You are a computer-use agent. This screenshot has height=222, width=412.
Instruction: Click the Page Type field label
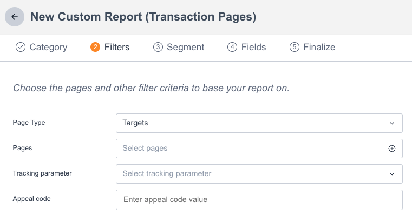(x=29, y=123)
